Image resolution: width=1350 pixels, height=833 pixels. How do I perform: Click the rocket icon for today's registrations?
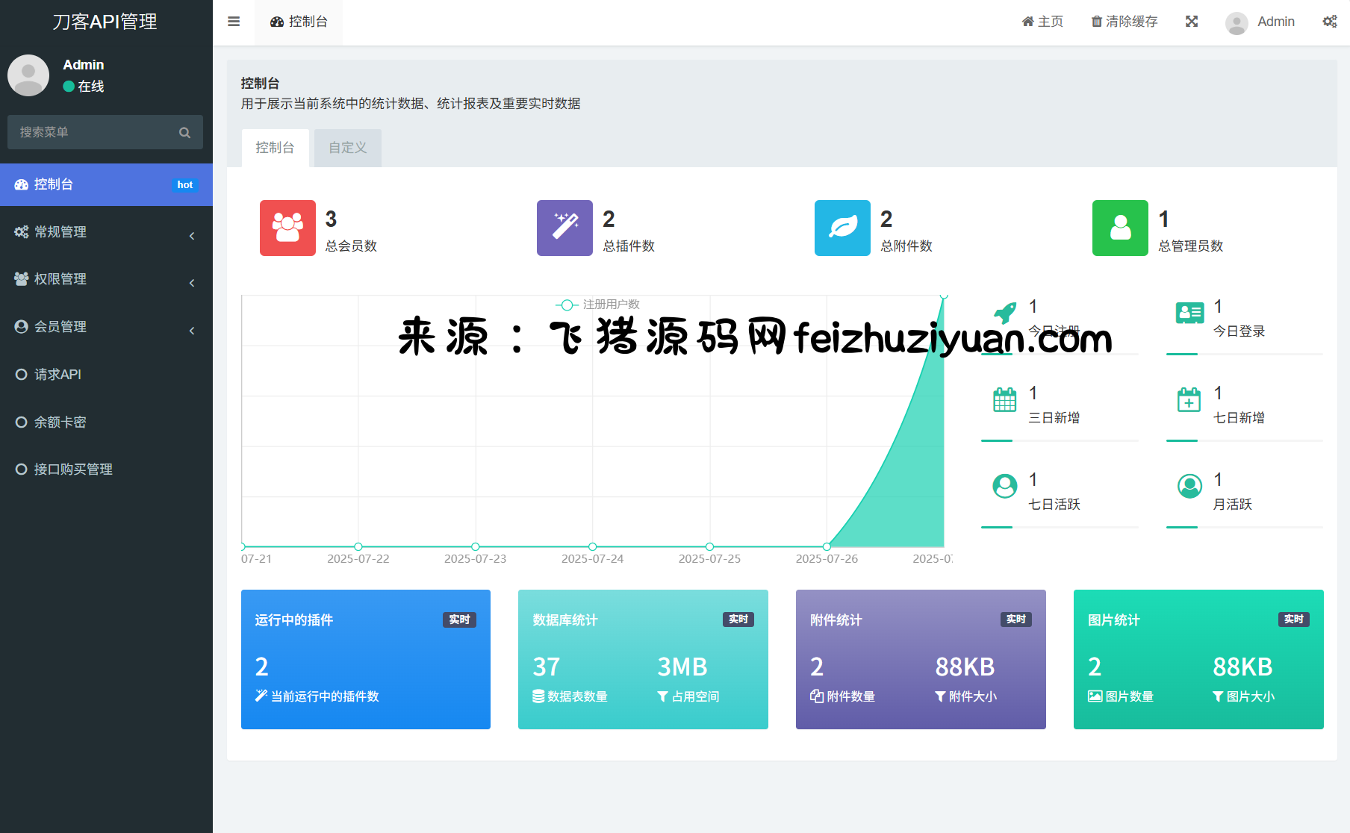[x=1005, y=313]
